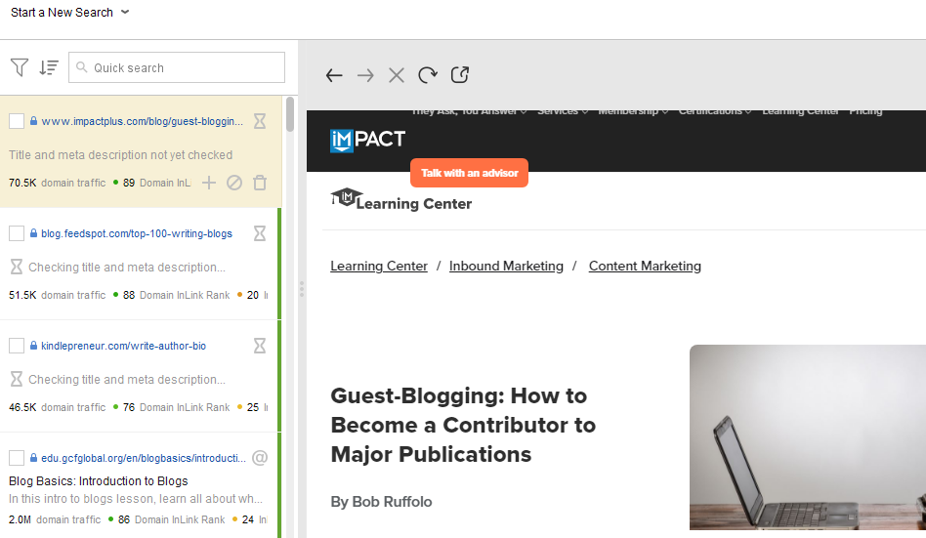Click the 76 Domain InLink Rank value

click(x=129, y=407)
